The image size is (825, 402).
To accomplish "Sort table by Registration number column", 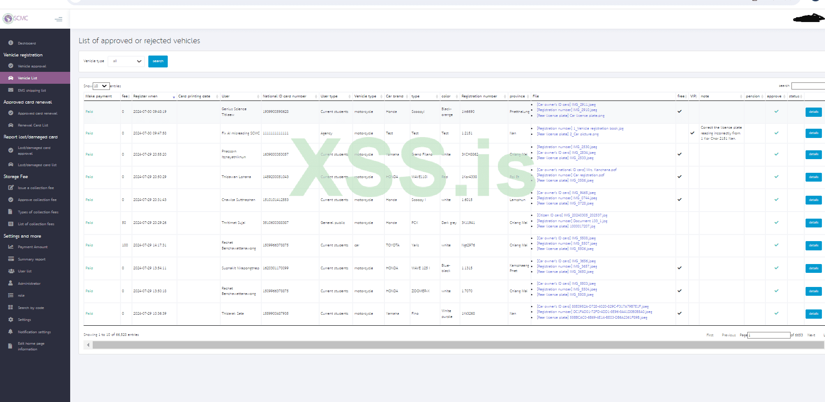I will pyautogui.click(x=484, y=96).
